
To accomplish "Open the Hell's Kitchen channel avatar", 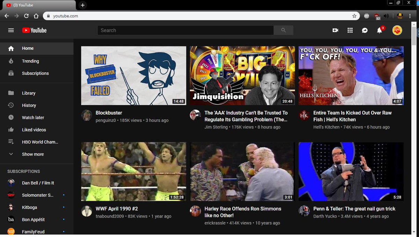I will pos(304,115).
